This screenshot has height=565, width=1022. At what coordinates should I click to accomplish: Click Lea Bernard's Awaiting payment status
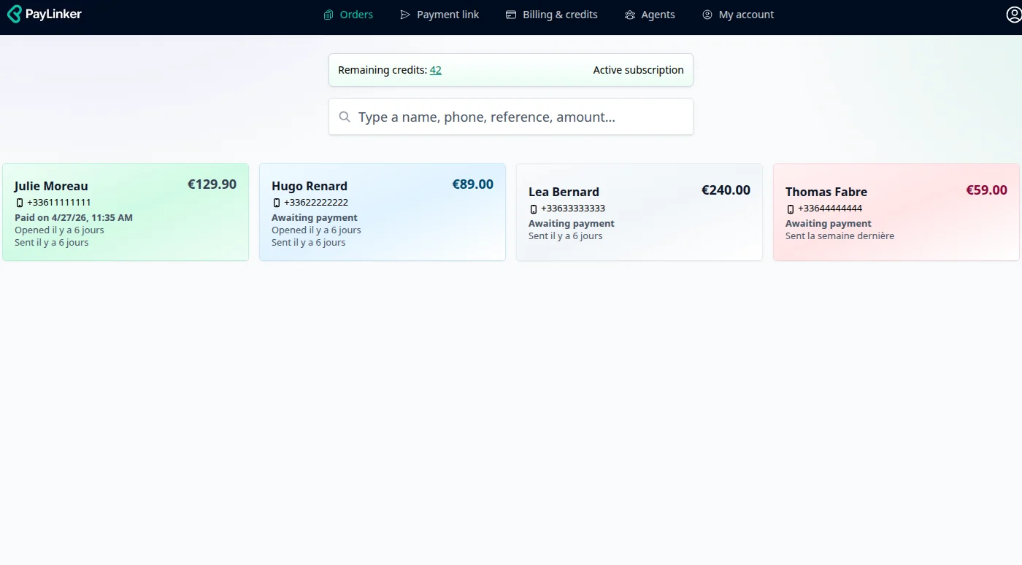tap(572, 224)
